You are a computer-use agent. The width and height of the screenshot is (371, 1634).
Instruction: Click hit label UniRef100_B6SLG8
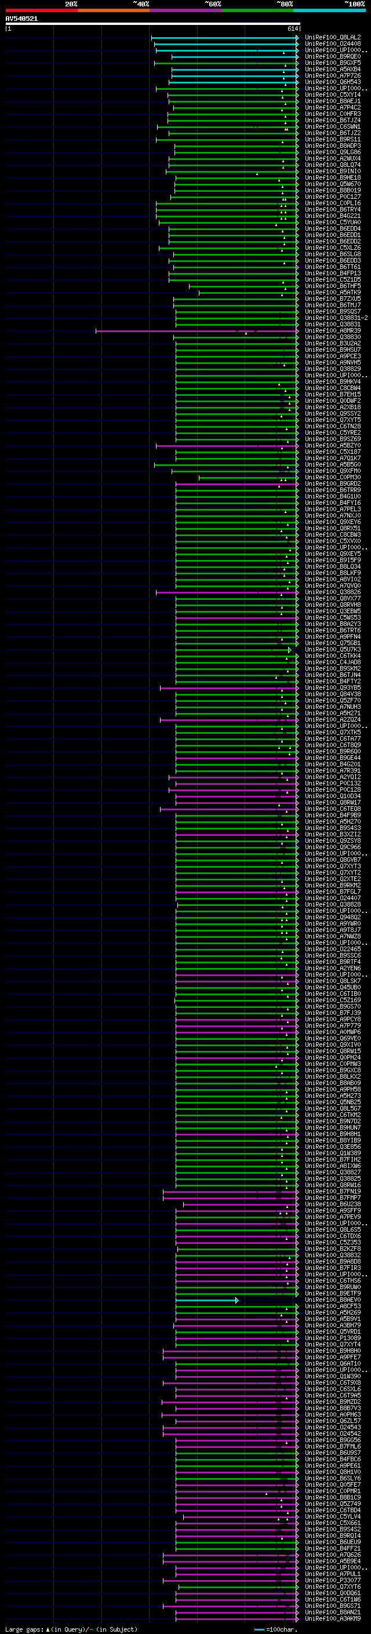332,254
